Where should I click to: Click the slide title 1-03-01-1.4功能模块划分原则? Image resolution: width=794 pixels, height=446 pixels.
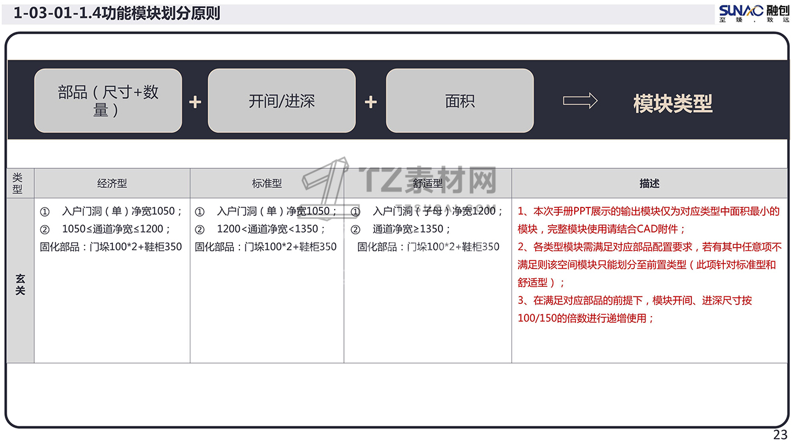tap(117, 13)
